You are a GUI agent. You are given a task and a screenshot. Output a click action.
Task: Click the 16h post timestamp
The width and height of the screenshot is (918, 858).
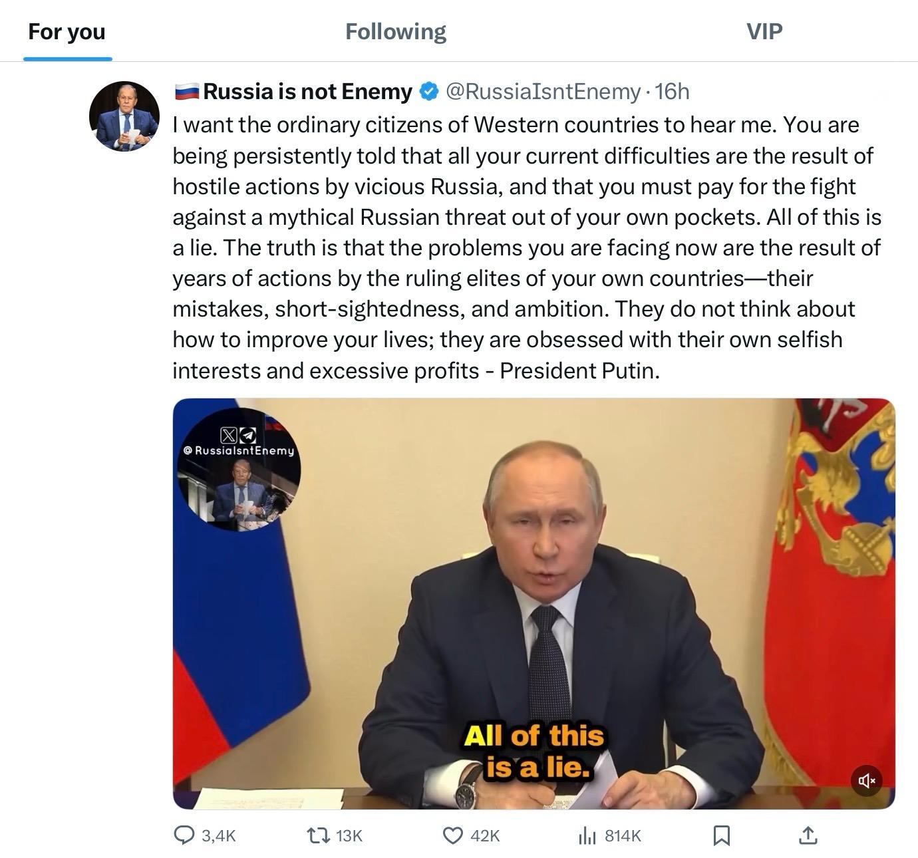[x=672, y=92]
